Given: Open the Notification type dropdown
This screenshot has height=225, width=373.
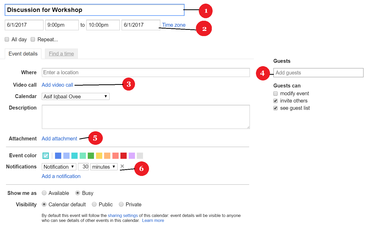Looking at the screenshot, I should (x=59, y=167).
